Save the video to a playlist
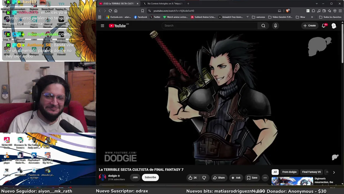This screenshot has height=194, width=344. tap(252, 178)
